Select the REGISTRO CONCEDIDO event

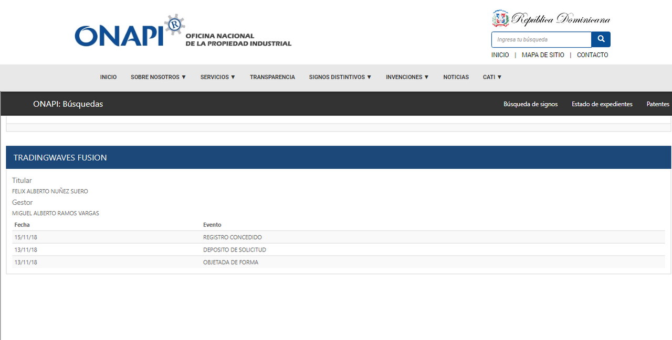click(x=233, y=237)
